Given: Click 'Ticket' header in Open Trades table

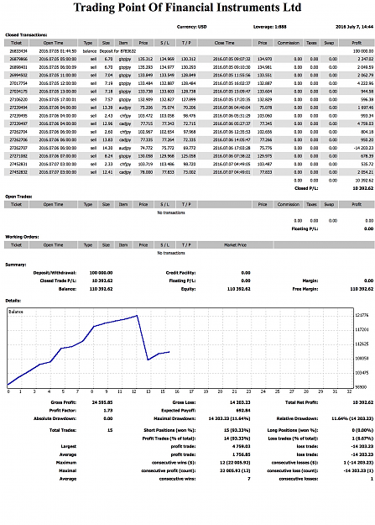Looking at the screenshot, I should coord(17,204).
